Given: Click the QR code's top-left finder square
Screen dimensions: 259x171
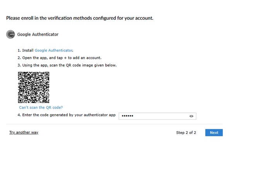Looking at the screenshot, I should pyautogui.click(x=20, y=74).
